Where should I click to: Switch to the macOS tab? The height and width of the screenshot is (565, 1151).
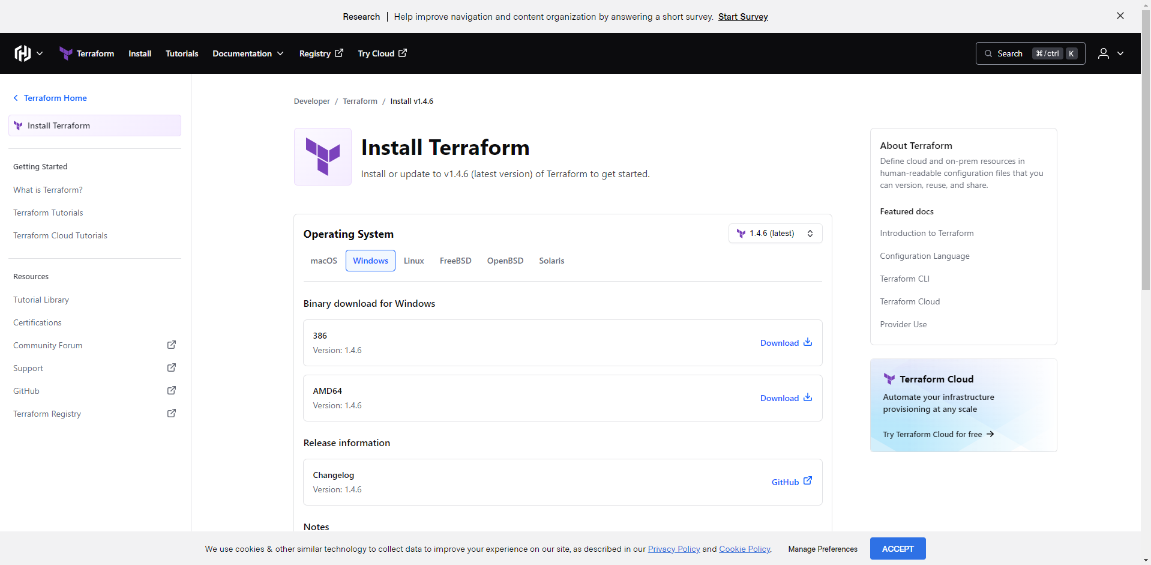click(324, 261)
